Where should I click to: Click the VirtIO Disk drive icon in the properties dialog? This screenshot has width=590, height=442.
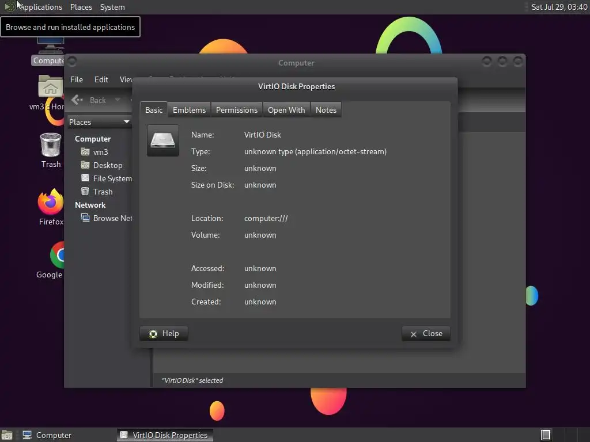pos(163,140)
